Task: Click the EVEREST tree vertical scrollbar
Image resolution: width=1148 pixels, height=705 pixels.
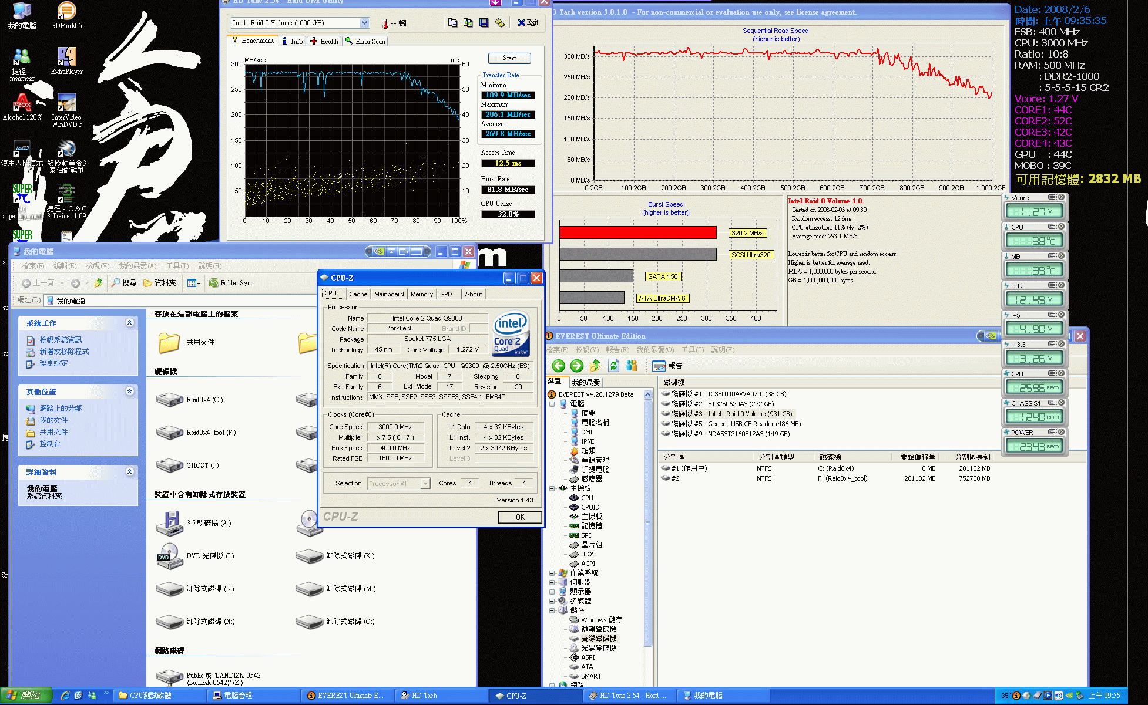Action: pyautogui.click(x=648, y=522)
